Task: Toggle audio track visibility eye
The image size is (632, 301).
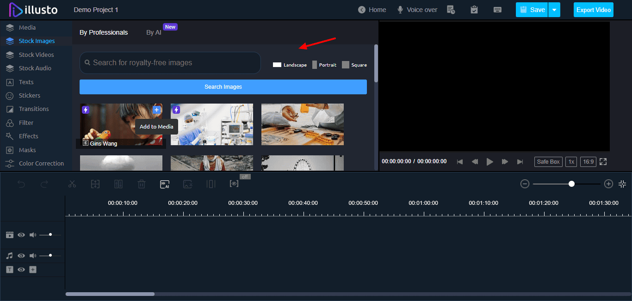Action: 21,256
